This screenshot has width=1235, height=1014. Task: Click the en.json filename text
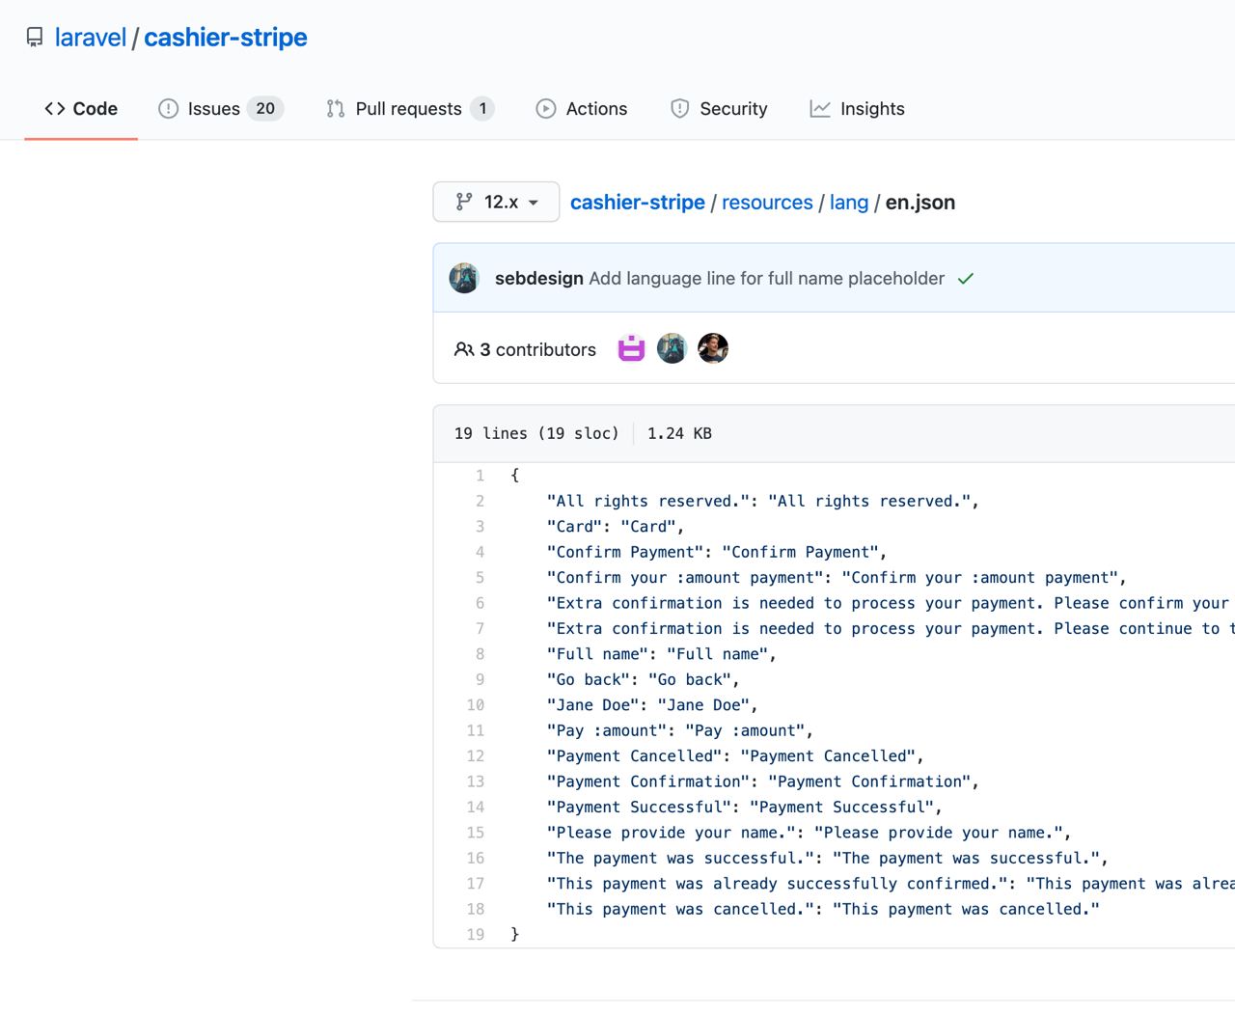pyautogui.click(x=920, y=203)
